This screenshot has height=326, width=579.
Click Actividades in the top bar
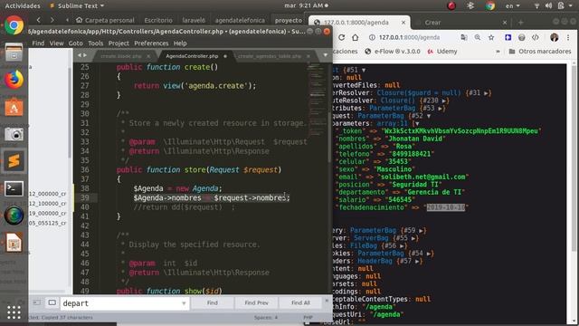click(x=23, y=5)
